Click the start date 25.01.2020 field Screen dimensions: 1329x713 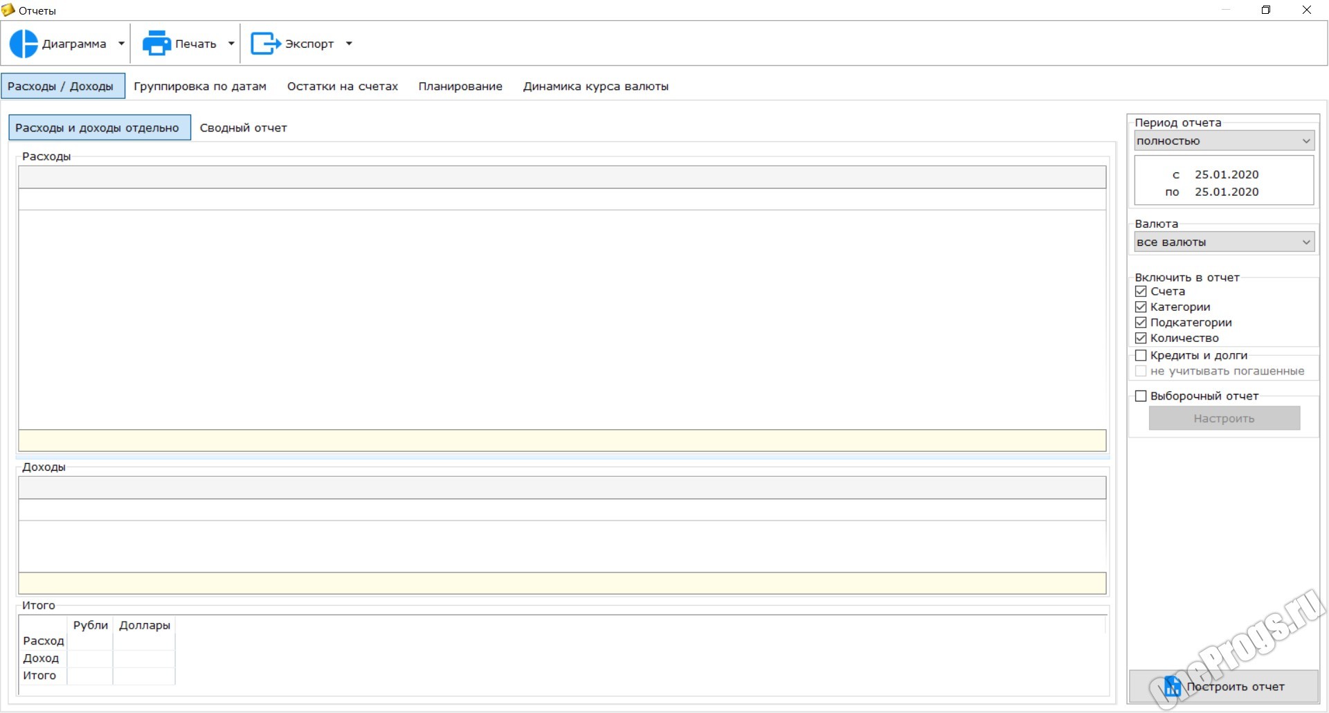coord(1226,174)
